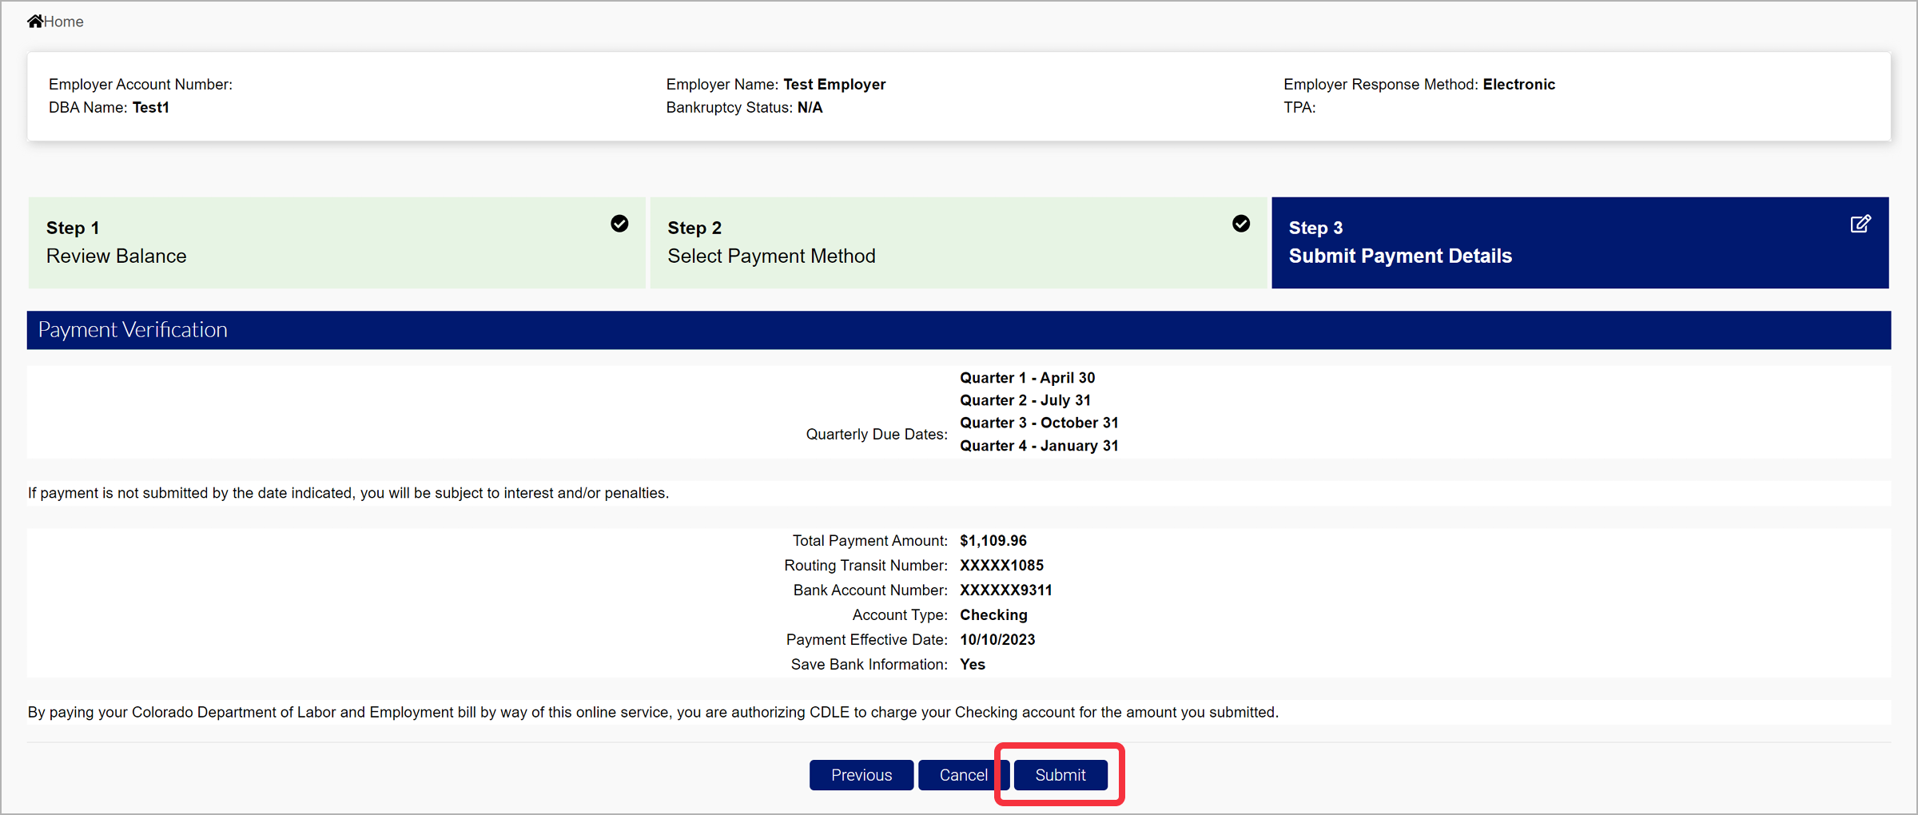This screenshot has width=1918, height=815.
Task: Select the masked Bank Account Number
Action: (1005, 590)
